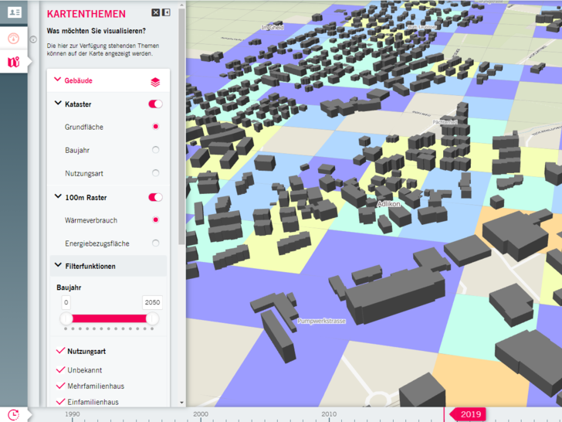The image size is (562, 422).
Task: Collapse the 100m Raster group chevron
Action: tap(58, 197)
